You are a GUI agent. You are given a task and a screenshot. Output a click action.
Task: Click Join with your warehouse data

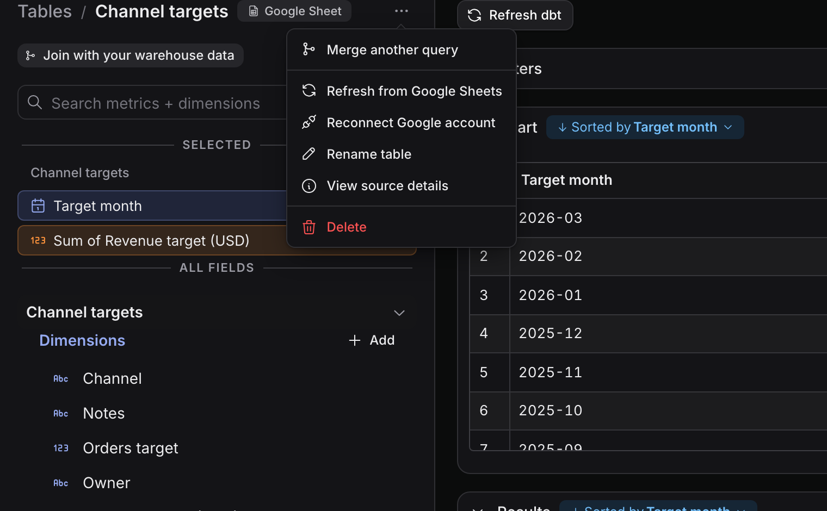pos(131,55)
